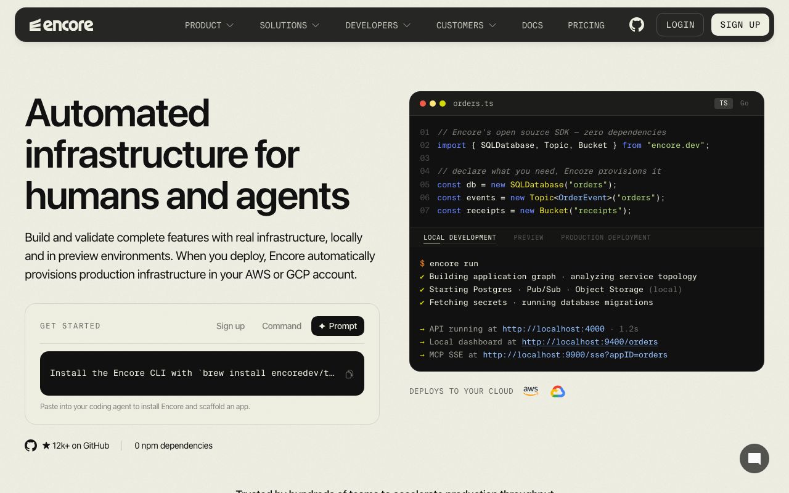This screenshot has width=789, height=493.
Task: Click the "Build and validate complete features" paragraph
Action: point(200,256)
